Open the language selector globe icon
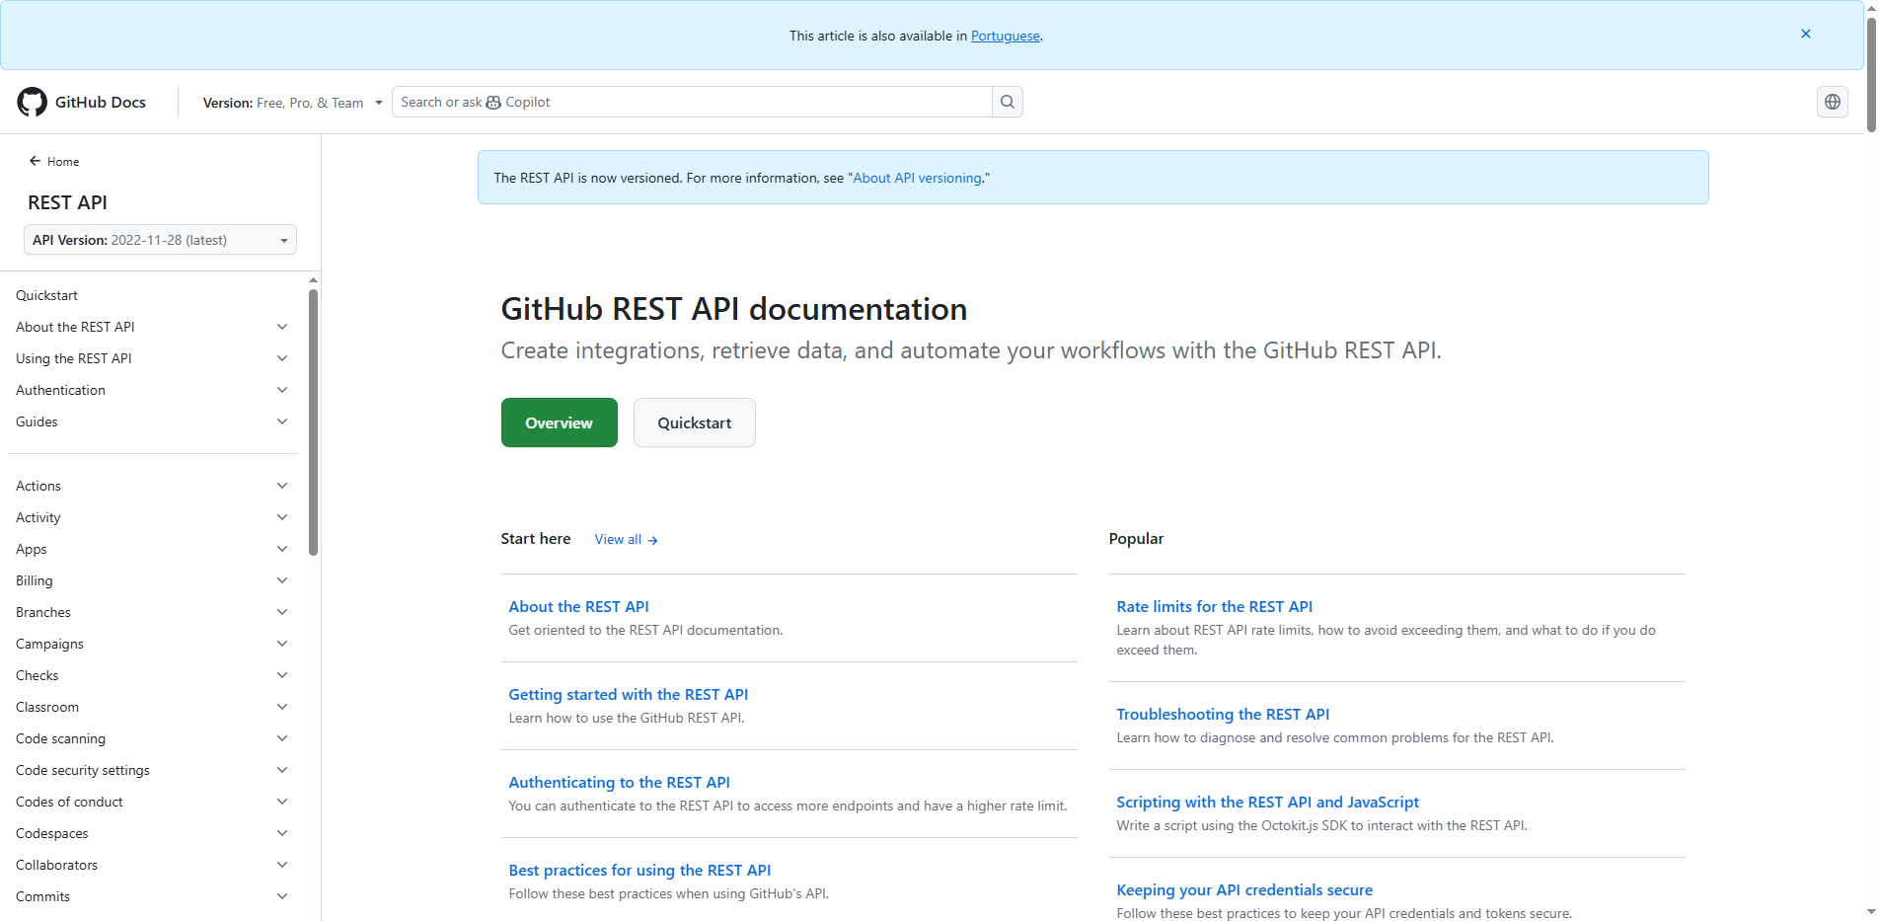1879x921 pixels. point(1832,102)
